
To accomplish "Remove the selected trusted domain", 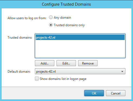I will (x=88, y=63).
